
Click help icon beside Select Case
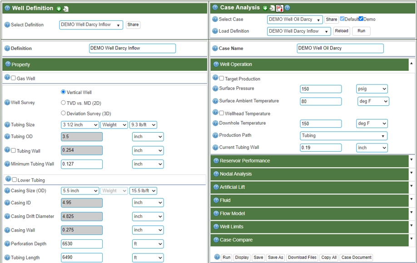[215, 19]
